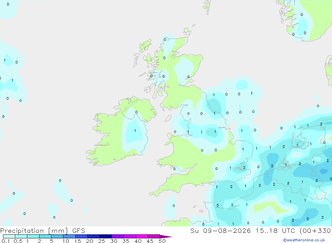Select the 2–5 mm legend swatch
The image size is (332, 243).
click(45, 236)
